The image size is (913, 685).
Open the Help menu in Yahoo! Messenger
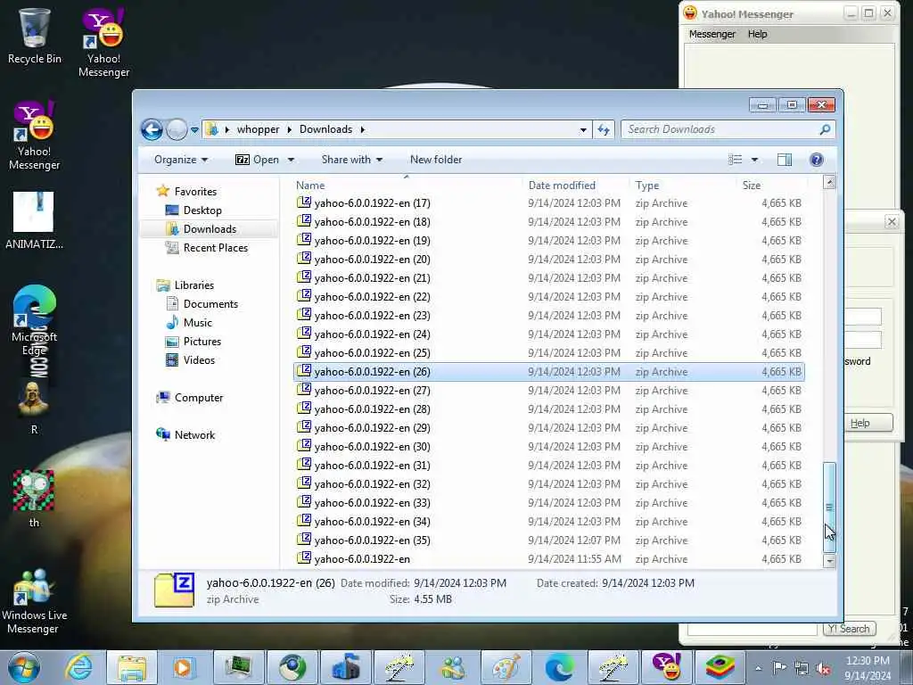coord(757,34)
